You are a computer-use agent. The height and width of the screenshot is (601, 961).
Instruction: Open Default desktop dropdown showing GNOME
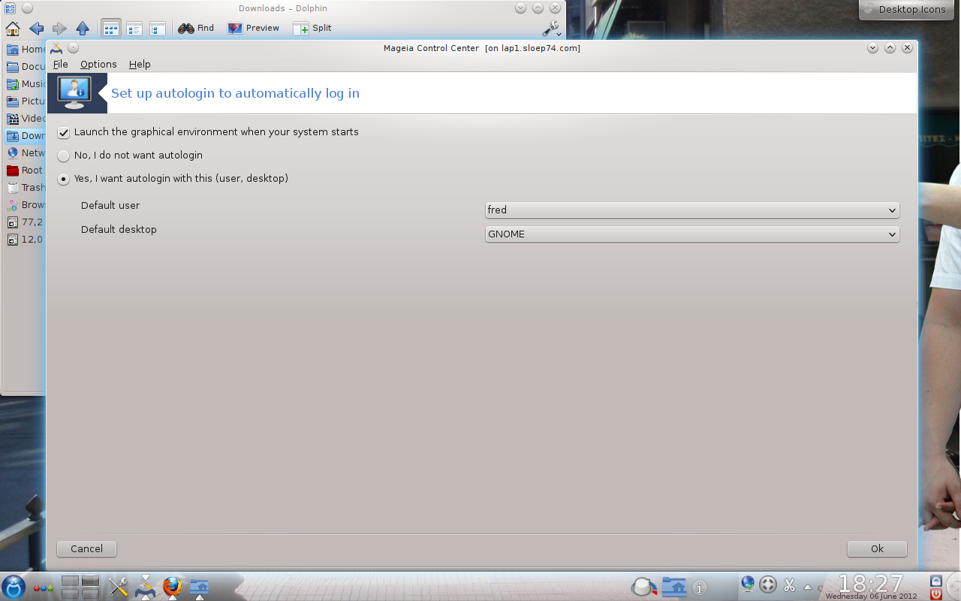pos(692,234)
